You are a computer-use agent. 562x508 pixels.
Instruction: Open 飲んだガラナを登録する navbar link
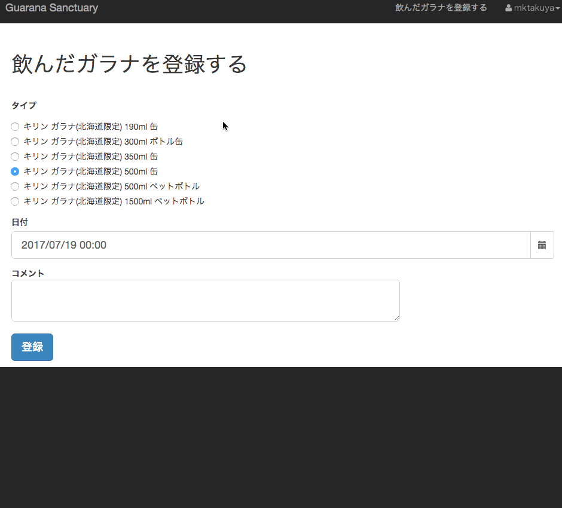tap(441, 8)
